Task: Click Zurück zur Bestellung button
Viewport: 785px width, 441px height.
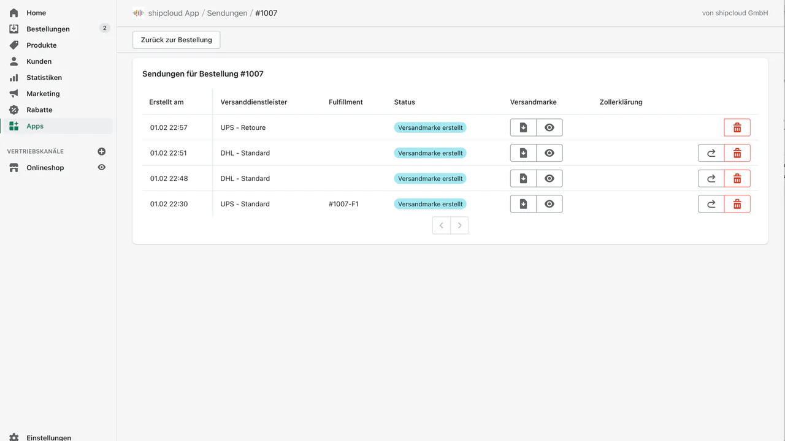Action: pos(177,40)
